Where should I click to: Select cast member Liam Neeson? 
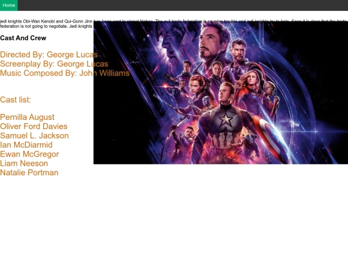tap(24, 164)
